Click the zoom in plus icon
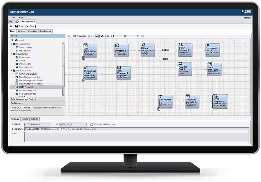The height and width of the screenshot is (182, 261). click(138, 36)
